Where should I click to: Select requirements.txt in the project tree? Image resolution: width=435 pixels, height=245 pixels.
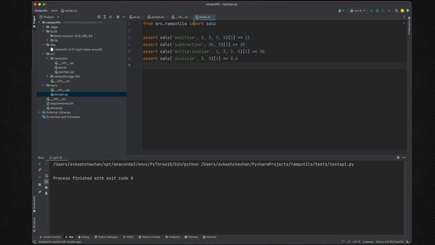[60, 103]
